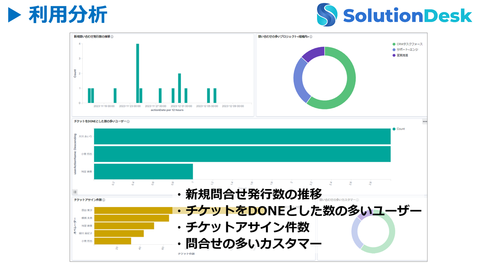The height and width of the screenshot is (269, 478).
Task: Click the info icon beside チケットをDONEとした数の多いユーザー
Action: (x=128, y=121)
